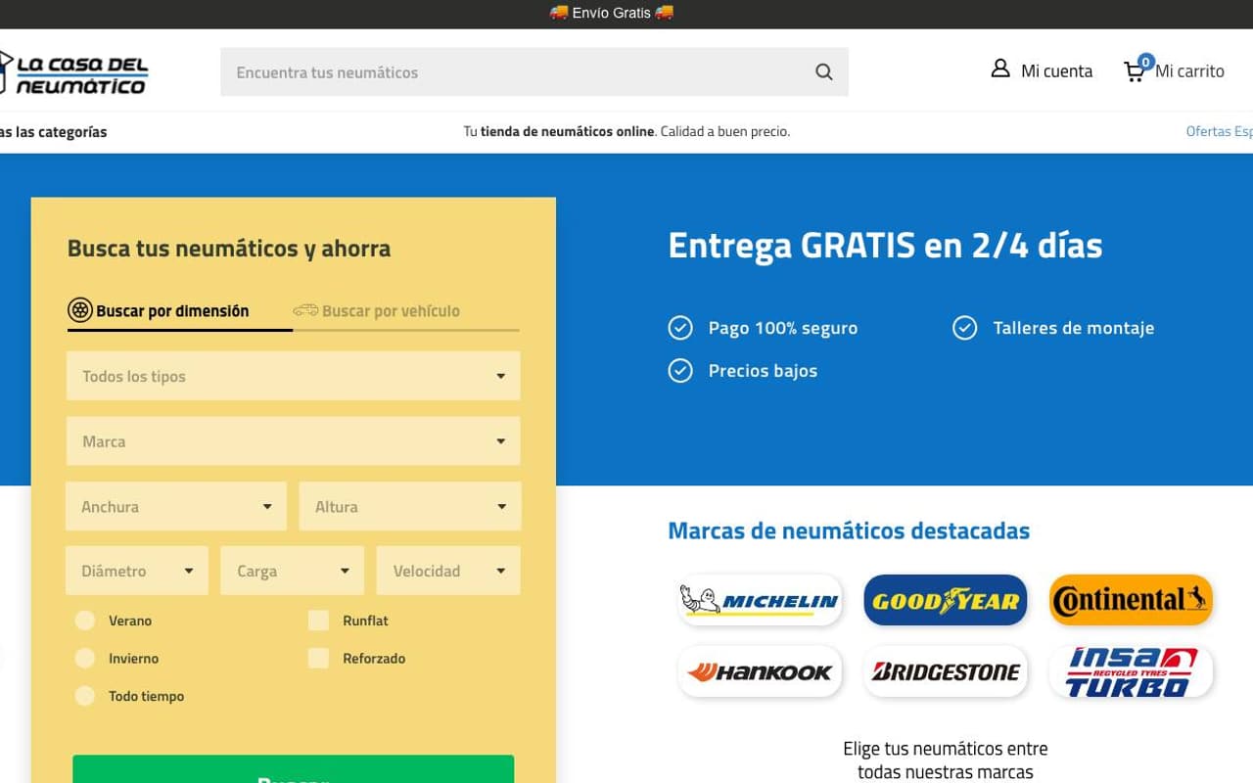Click the Entrega GRATIS en 2/4 días heading

[885, 245]
